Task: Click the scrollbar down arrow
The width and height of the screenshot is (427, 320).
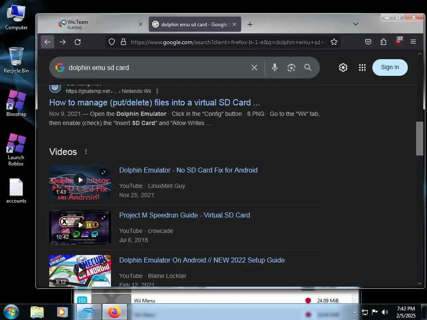Action: 419,283
